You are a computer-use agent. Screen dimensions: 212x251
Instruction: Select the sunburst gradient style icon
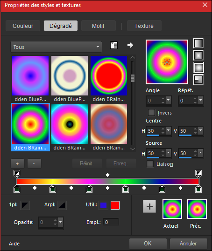point(198,68)
